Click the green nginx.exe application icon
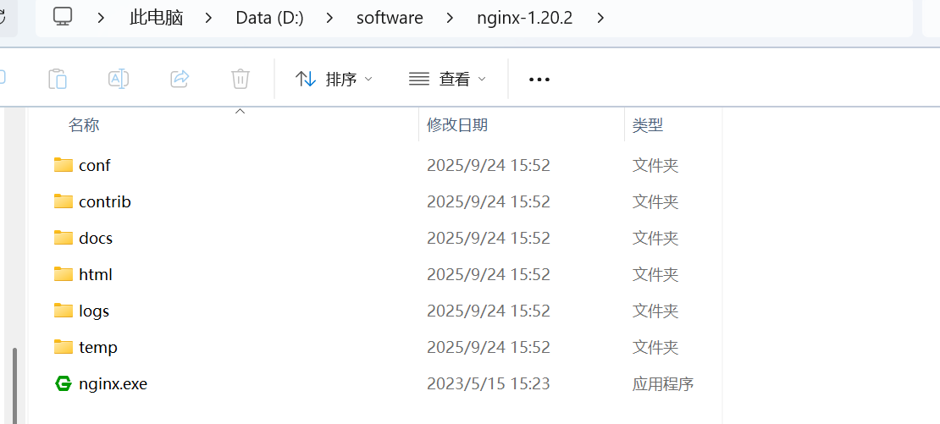Screen dimensions: 940x424 pos(63,383)
